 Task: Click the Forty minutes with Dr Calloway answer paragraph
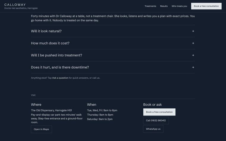pos(113,18)
